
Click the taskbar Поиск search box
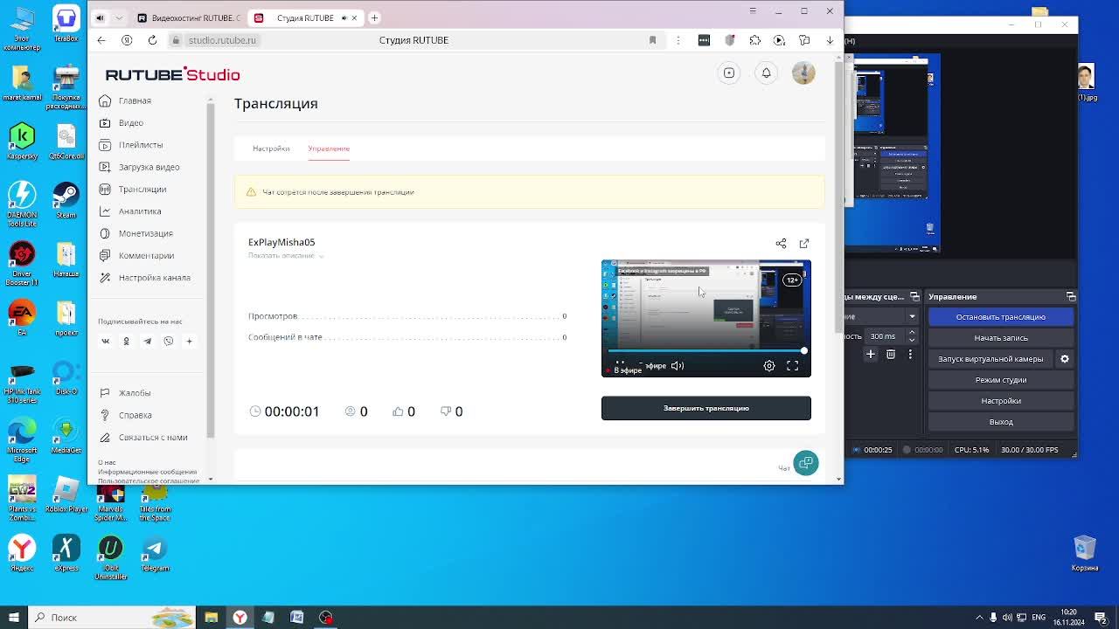pos(111,618)
